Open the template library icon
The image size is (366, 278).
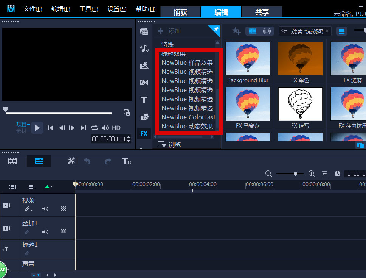pyautogui.click(x=144, y=66)
